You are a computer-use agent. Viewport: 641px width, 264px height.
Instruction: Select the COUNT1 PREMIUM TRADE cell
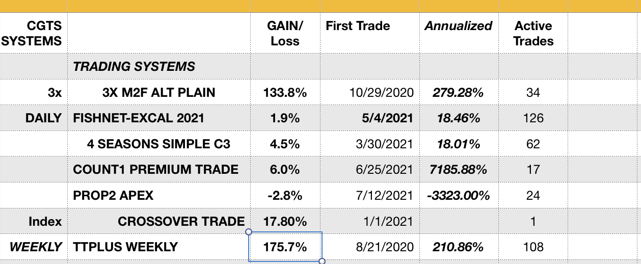click(x=155, y=170)
